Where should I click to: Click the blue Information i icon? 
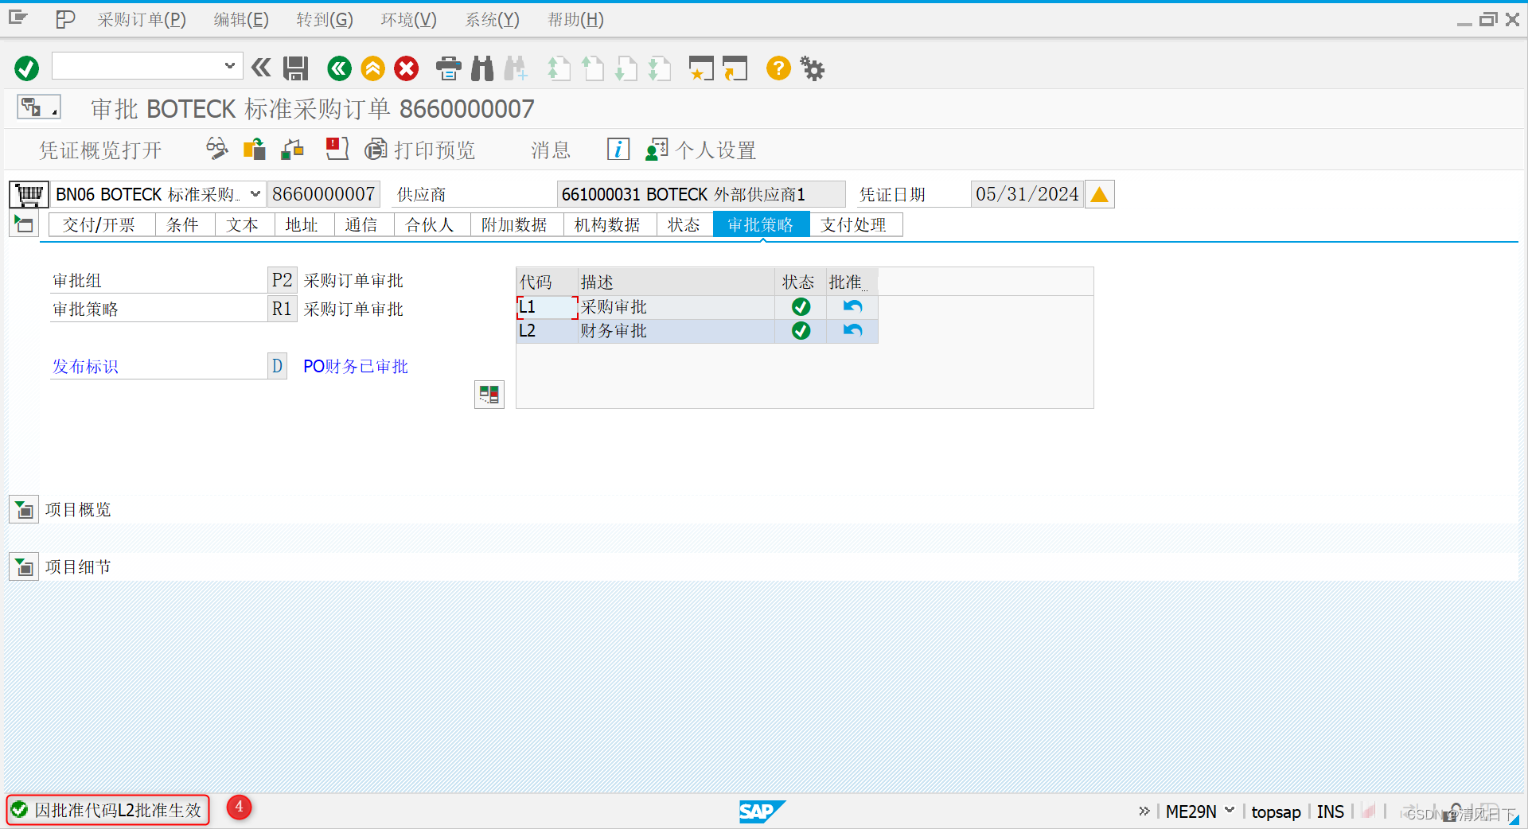[x=618, y=149]
